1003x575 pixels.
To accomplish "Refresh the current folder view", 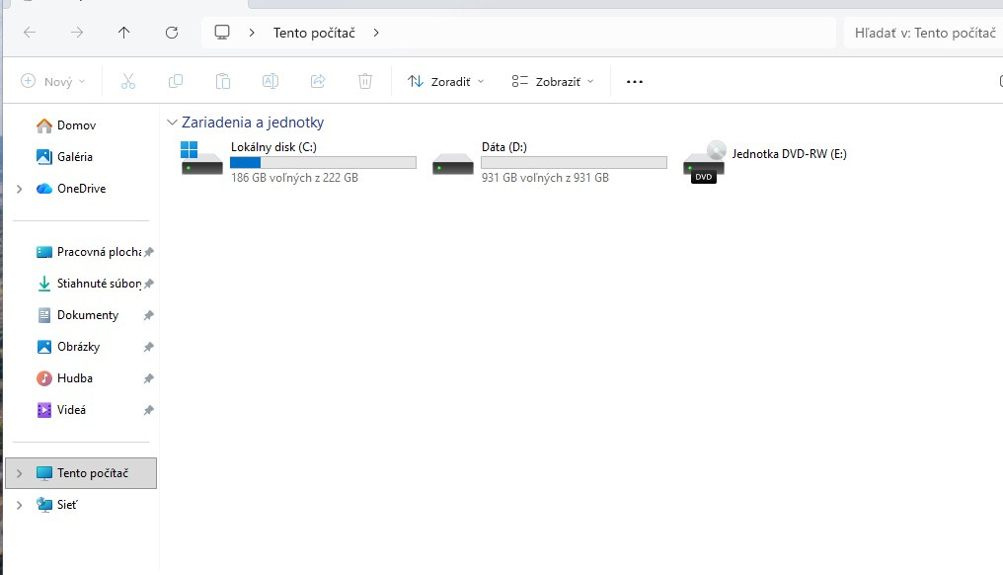I will point(172,33).
